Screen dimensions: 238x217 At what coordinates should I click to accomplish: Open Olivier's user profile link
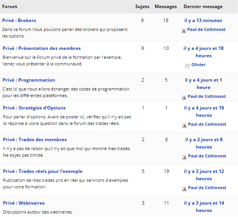tap(198, 65)
